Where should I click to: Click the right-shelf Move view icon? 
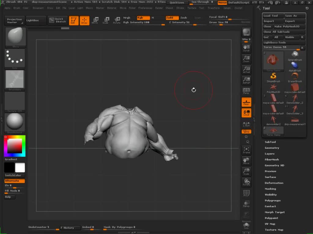pos(246,161)
